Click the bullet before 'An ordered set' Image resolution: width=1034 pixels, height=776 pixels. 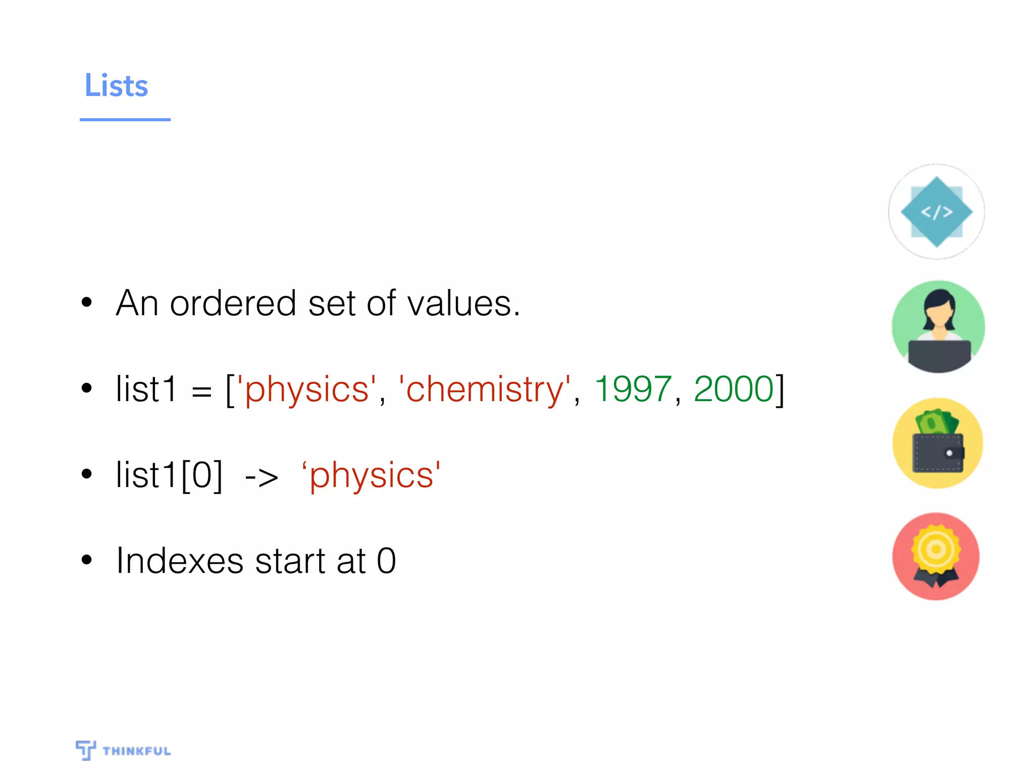87,302
